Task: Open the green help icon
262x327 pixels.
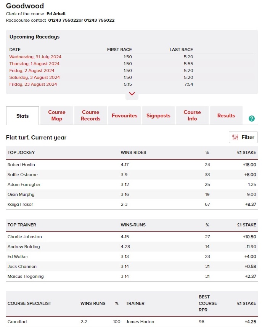Action: pyautogui.click(x=251, y=119)
